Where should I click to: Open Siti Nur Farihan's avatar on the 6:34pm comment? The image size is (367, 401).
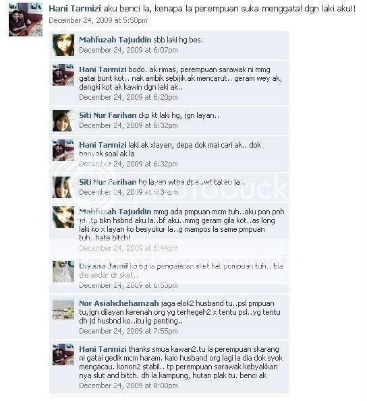tap(63, 187)
